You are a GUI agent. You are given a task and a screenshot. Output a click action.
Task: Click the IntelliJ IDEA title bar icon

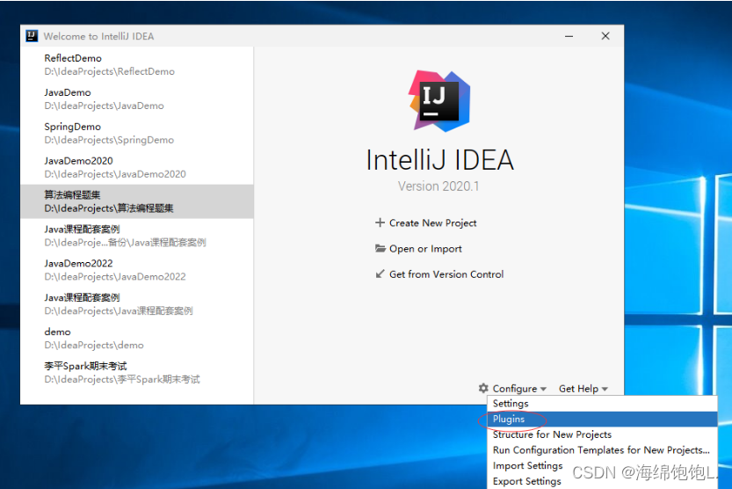32,36
